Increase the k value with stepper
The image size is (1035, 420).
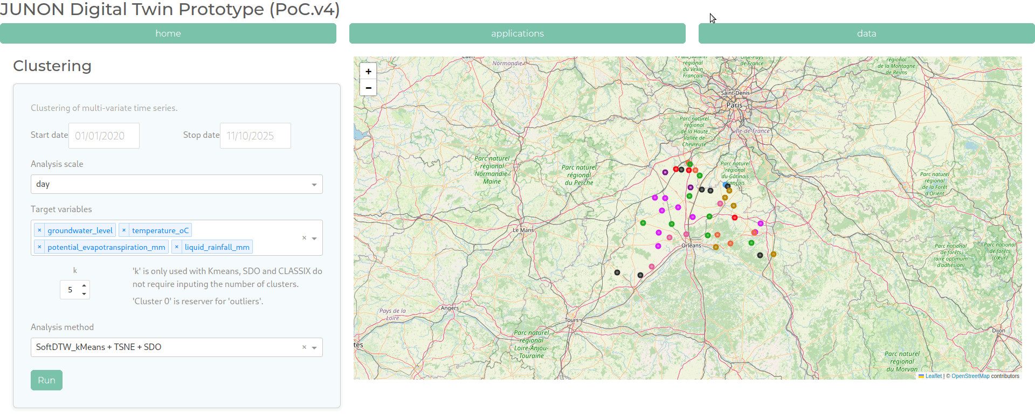coord(84,286)
